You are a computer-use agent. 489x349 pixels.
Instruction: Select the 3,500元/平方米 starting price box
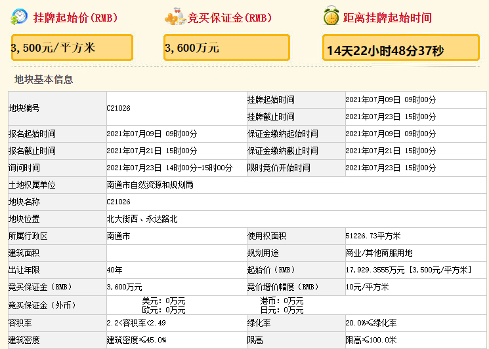coord(72,48)
